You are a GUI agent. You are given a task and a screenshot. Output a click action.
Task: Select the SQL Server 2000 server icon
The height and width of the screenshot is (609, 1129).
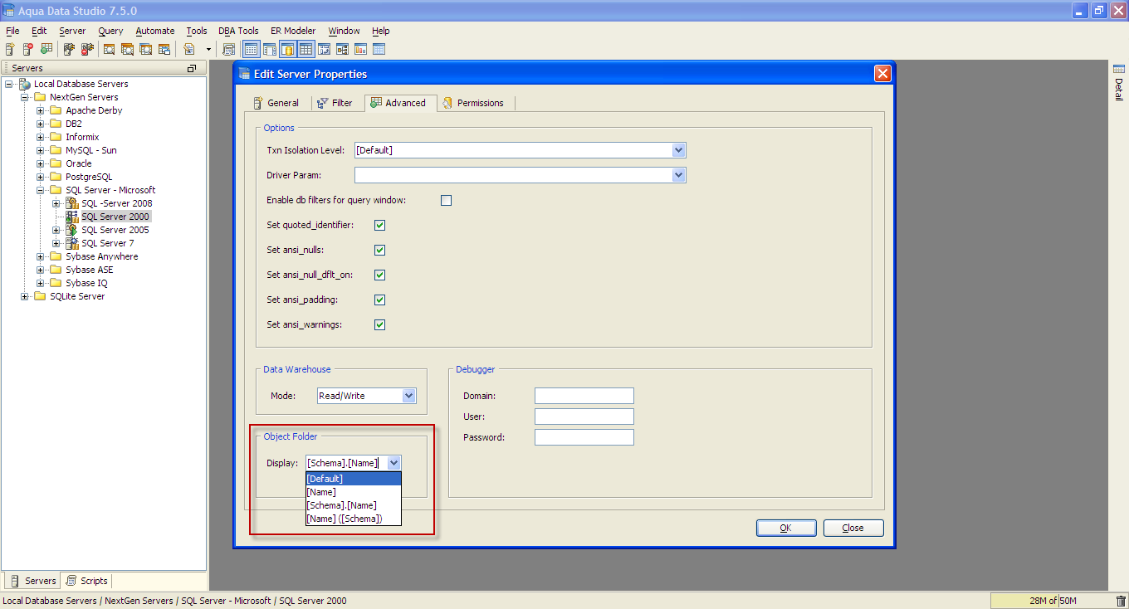(72, 217)
